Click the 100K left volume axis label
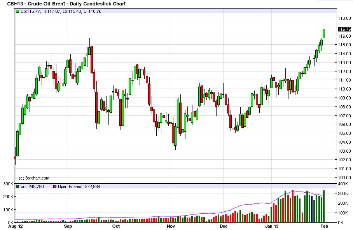This screenshot has width=353, height=230. 8,210
